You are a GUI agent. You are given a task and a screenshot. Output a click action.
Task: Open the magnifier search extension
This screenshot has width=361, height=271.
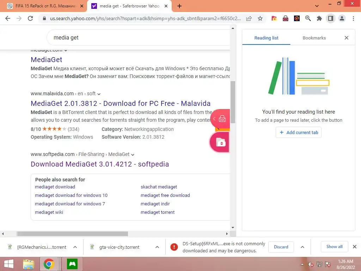(x=308, y=18)
